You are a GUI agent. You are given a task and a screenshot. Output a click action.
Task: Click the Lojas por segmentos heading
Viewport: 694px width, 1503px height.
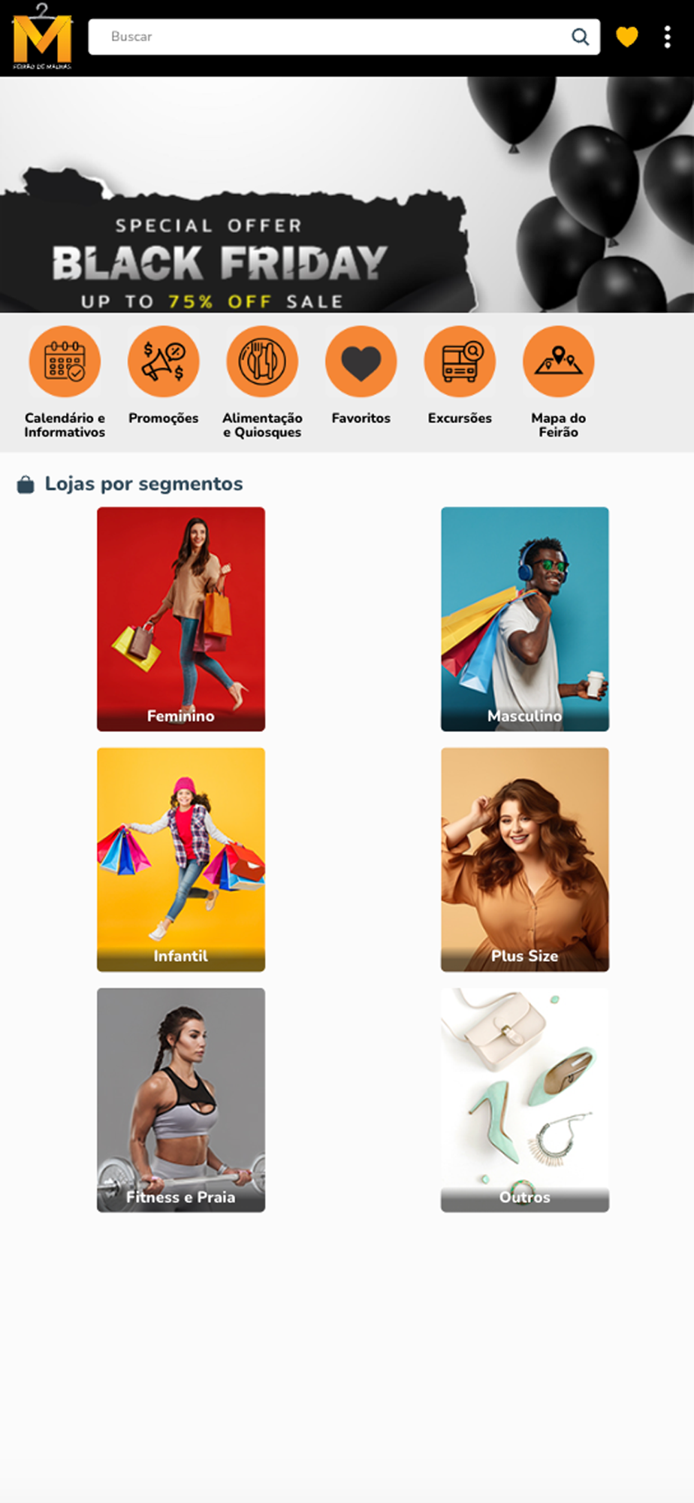click(143, 484)
